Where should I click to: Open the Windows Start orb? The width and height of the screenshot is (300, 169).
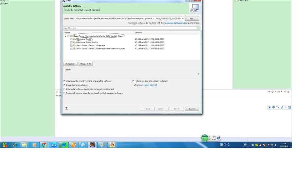[x=5, y=145]
